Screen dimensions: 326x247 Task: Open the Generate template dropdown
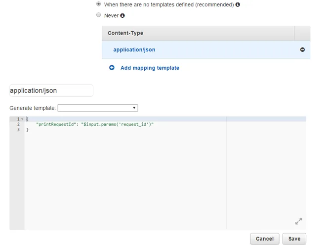click(x=98, y=108)
